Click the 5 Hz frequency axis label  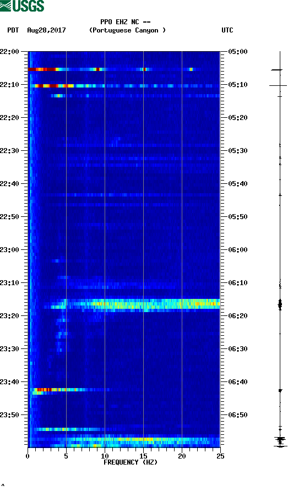pos(66,456)
